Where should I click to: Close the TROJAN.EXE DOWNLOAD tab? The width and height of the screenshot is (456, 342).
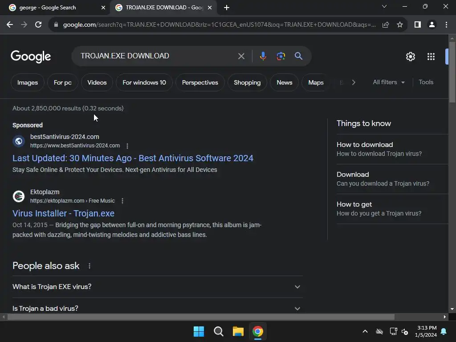[x=210, y=8]
